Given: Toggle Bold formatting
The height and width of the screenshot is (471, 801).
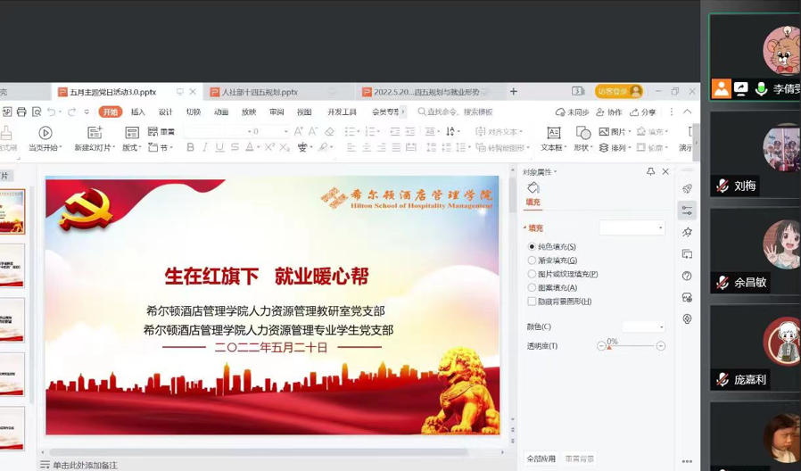Looking at the screenshot, I should (191, 147).
